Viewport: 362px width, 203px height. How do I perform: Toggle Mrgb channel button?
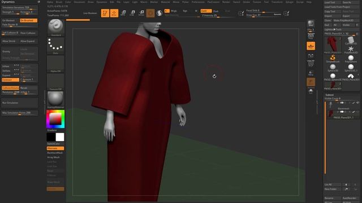[174, 11]
